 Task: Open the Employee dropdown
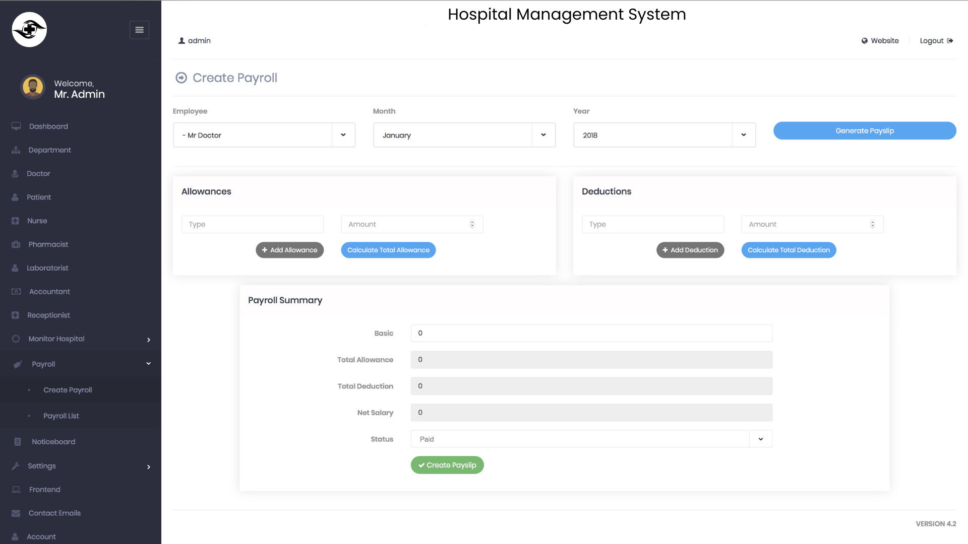[x=264, y=135]
